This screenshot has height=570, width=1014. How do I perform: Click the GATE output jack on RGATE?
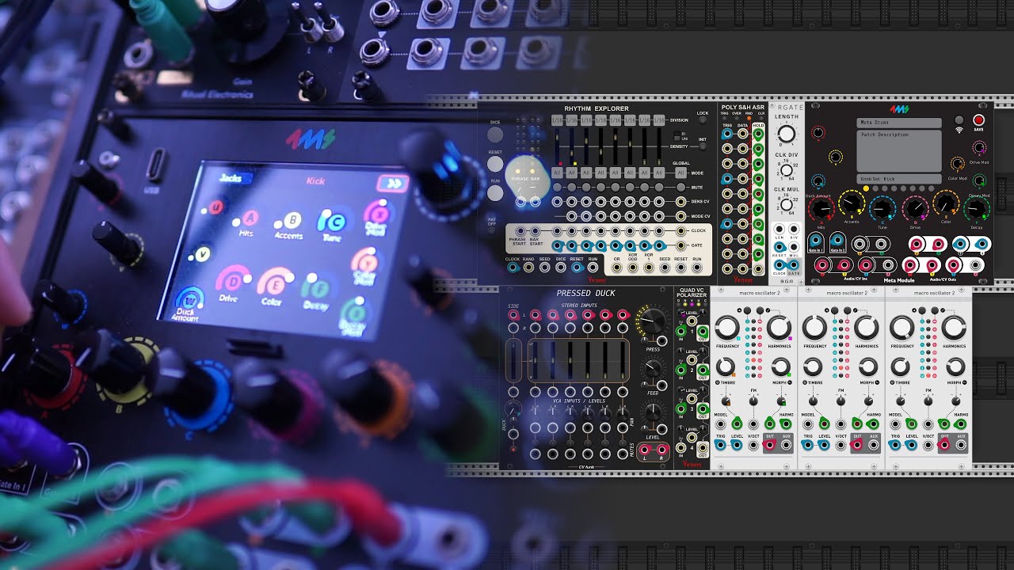click(x=794, y=265)
